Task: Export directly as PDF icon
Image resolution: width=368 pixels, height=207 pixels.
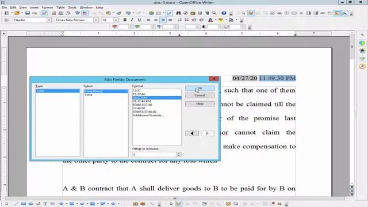Action: (53, 13)
